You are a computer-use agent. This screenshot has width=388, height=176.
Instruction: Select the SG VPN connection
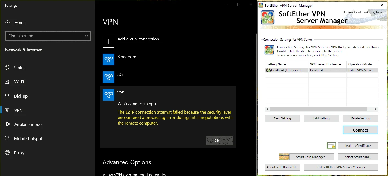pyautogui.click(x=120, y=74)
